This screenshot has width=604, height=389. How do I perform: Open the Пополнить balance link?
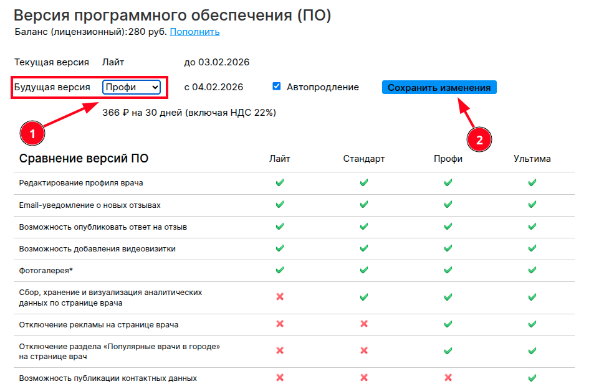coord(194,32)
